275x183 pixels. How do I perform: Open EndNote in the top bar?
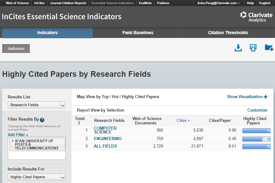(x=145, y=3)
